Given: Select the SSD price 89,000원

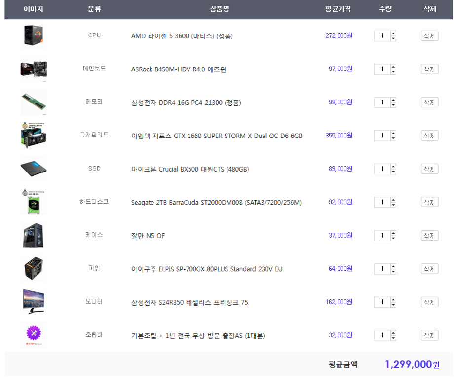Looking at the screenshot, I should 340,169.
